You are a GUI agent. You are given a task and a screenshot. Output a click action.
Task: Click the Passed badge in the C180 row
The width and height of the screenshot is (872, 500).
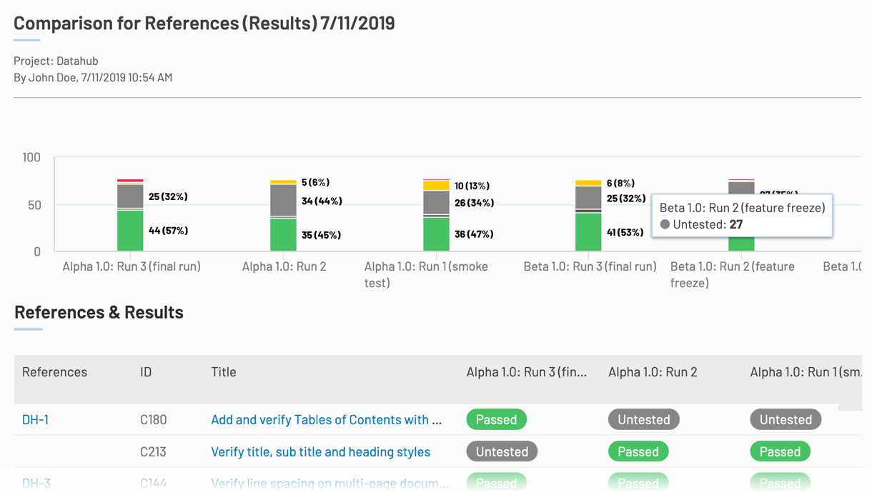pos(496,419)
